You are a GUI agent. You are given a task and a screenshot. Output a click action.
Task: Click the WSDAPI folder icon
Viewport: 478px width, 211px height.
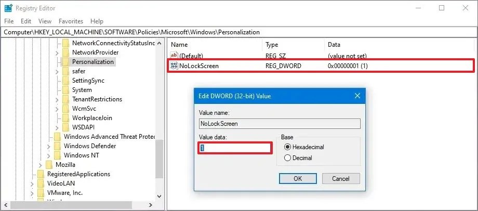pyautogui.click(x=65, y=127)
